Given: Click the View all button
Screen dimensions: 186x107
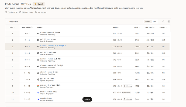Looking at the screenshot, I should coord(87,99).
